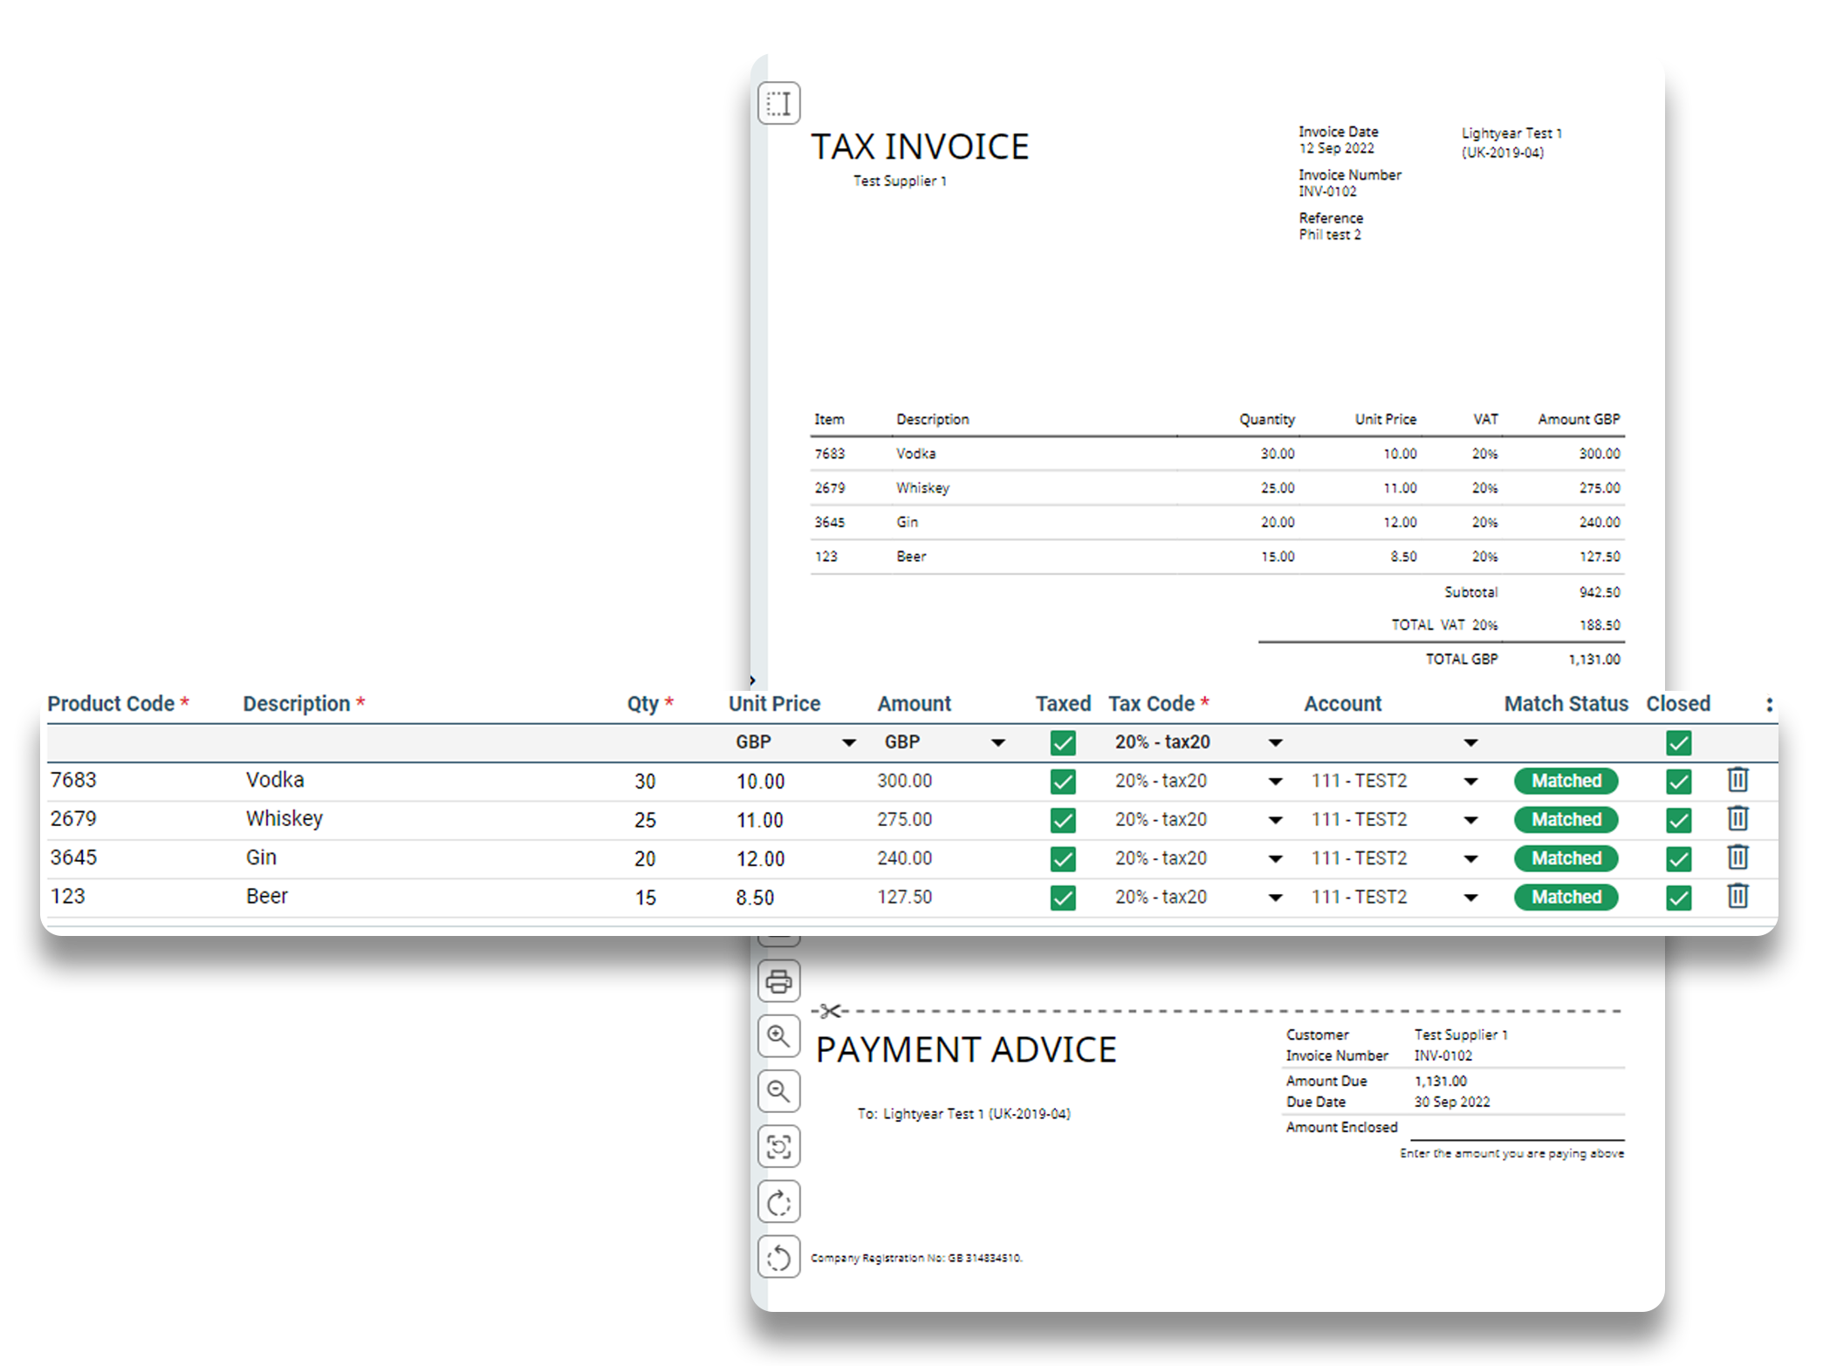Sort by Product Code column header

coord(111,704)
